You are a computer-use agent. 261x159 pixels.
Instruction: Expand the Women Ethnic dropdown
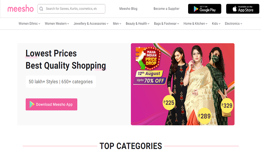pos(29,24)
